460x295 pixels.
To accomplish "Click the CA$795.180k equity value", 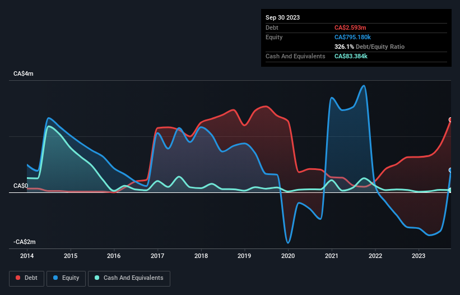I will pos(352,37).
